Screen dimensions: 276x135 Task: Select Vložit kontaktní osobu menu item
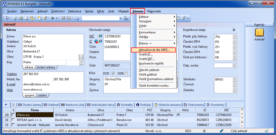pyautogui.click(x=153, y=85)
